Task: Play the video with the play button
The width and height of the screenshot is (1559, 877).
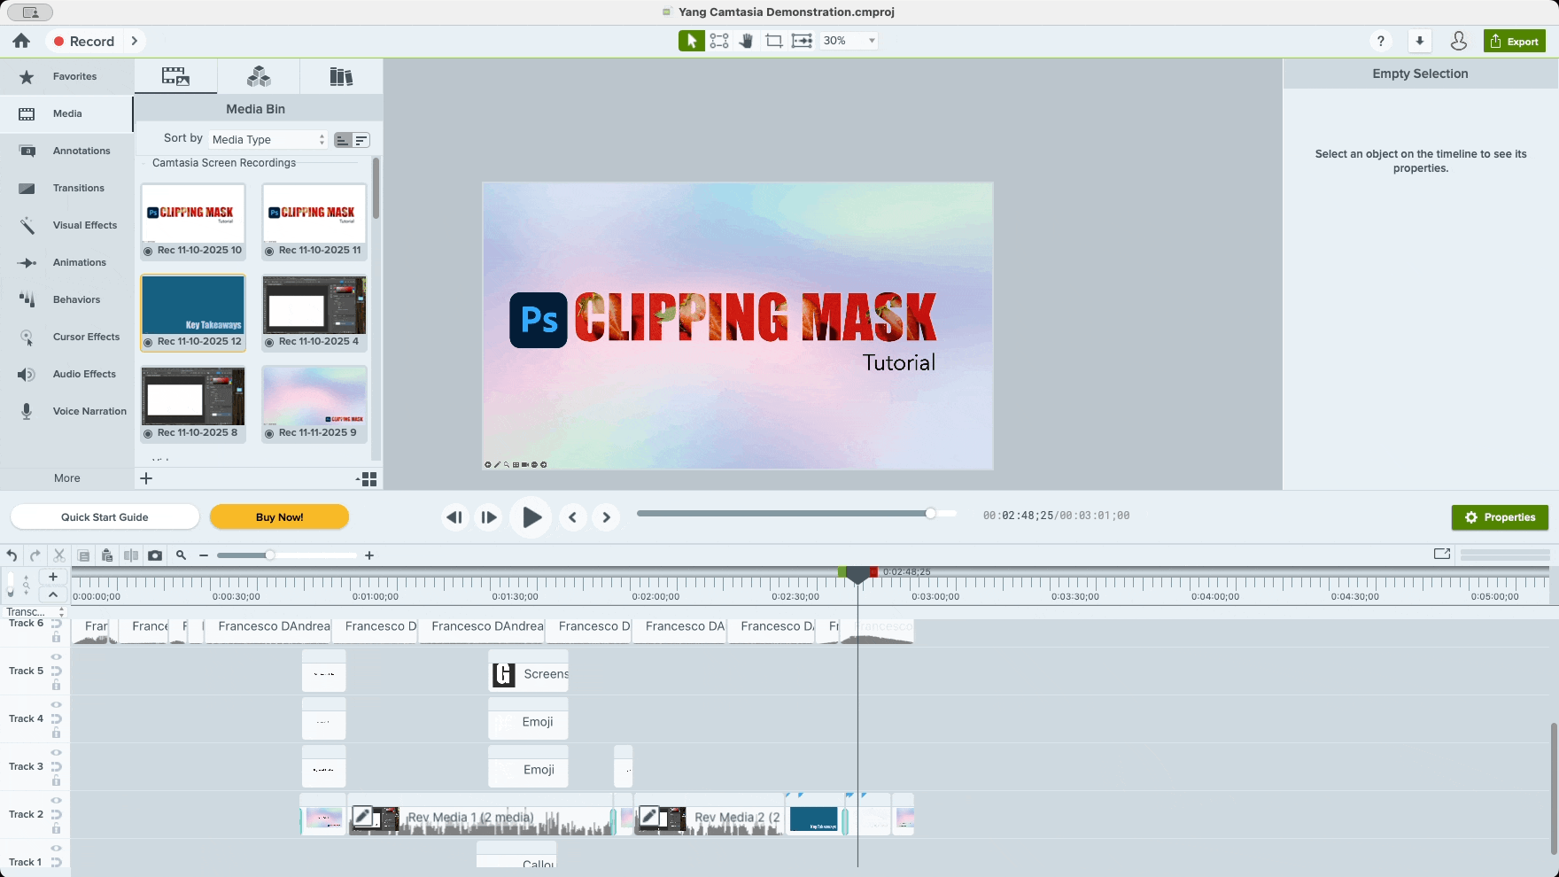Action: [531, 517]
